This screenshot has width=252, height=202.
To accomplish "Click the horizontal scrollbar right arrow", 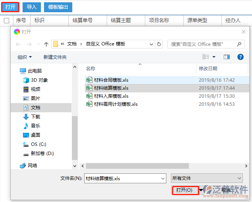I will click(x=246, y=166).
